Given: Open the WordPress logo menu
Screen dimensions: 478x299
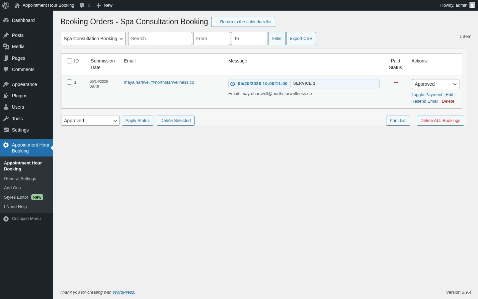Looking at the screenshot, I should [6, 5].
